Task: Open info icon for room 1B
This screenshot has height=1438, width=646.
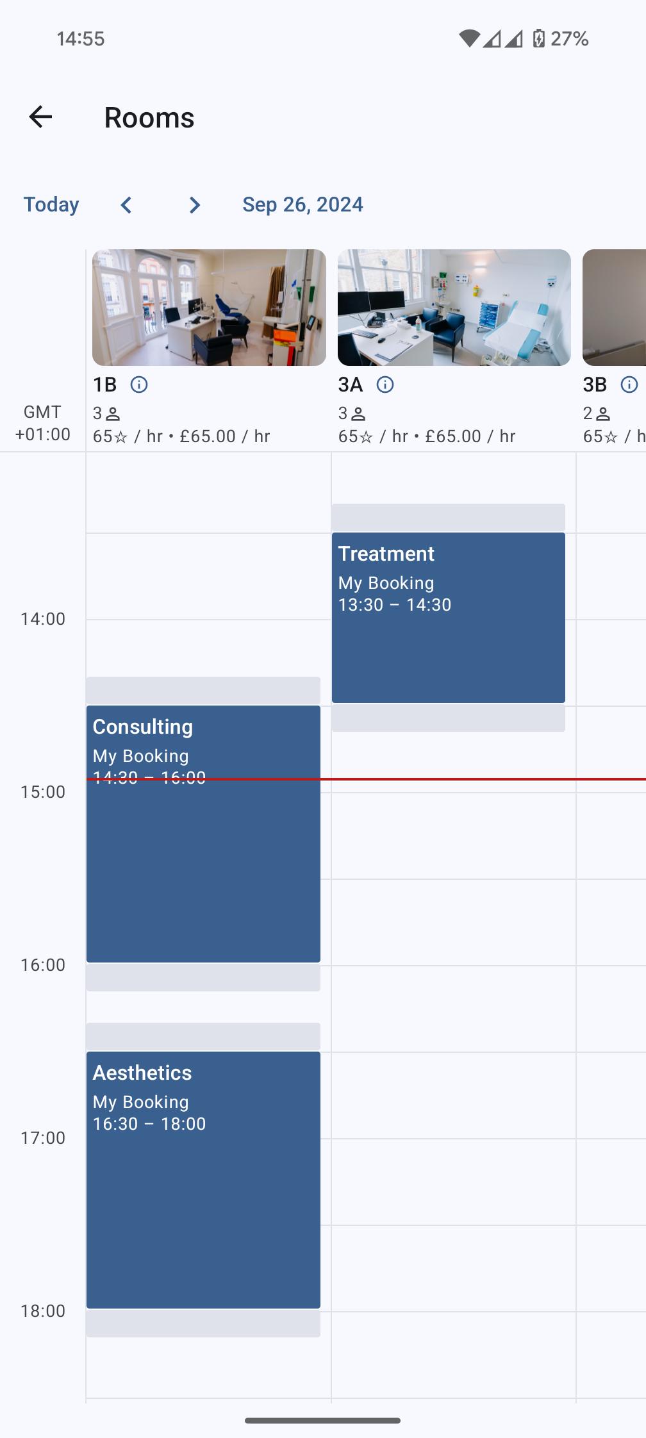Action: [x=139, y=384]
